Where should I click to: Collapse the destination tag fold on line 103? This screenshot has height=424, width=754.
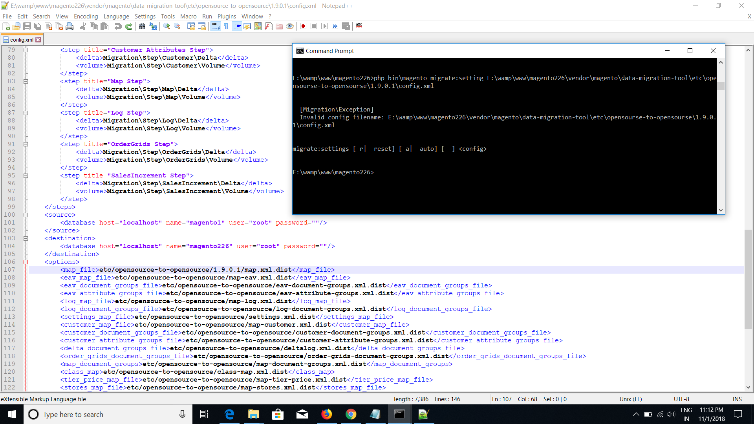click(26, 238)
